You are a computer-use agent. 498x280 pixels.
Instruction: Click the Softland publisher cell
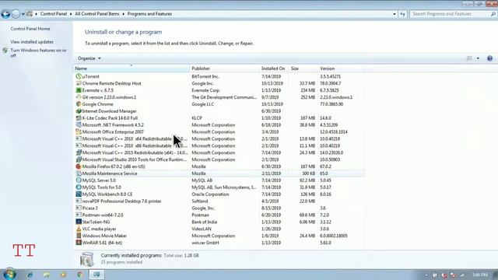pos(200,201)
